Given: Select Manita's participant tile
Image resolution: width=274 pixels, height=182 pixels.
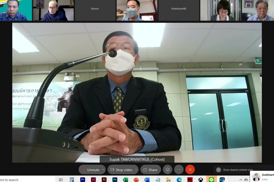Looking at the screenshot, I should pos(95,10).
